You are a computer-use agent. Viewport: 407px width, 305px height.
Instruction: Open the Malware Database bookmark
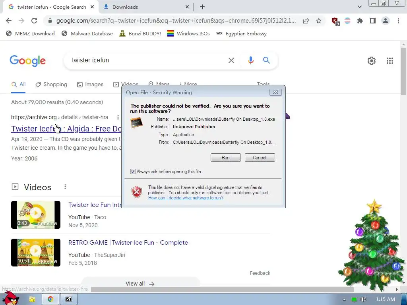[x=87, y=33]
